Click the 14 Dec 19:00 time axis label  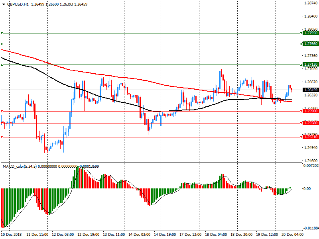point(165,234)
